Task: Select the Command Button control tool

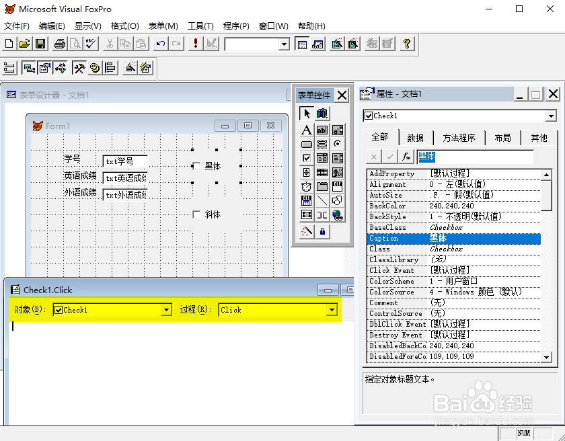Action: 307,145
